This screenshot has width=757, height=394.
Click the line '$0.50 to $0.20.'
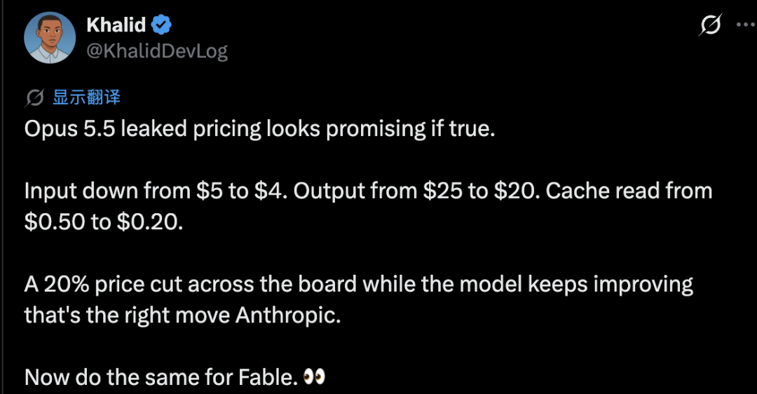(x=104, y=222)
